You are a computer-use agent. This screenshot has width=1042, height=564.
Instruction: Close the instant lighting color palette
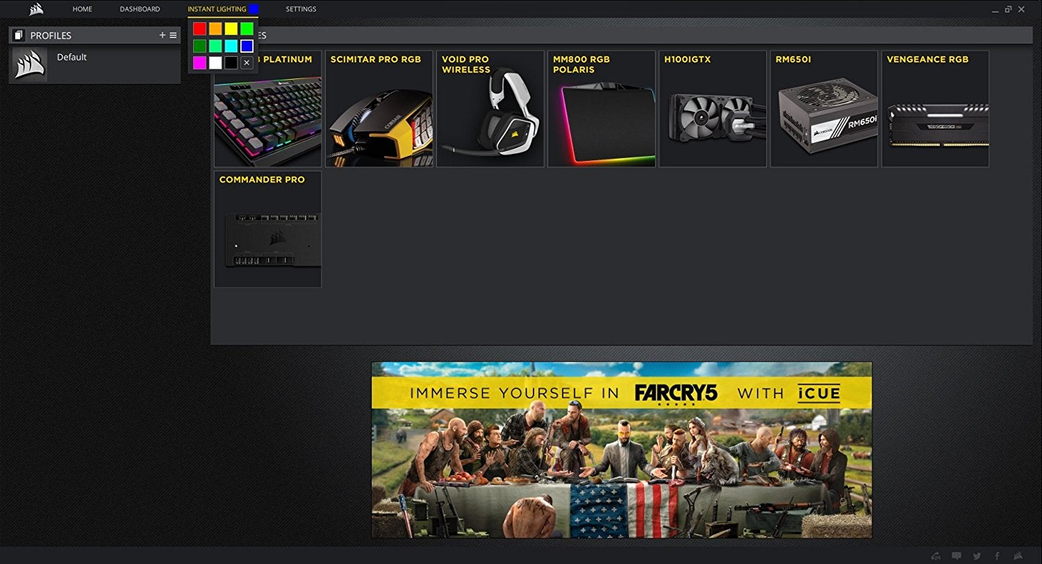coord(247,63)
